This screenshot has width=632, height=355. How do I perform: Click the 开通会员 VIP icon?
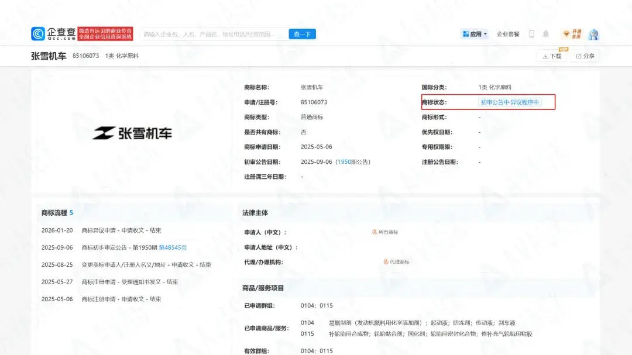(x=572, y=35)
